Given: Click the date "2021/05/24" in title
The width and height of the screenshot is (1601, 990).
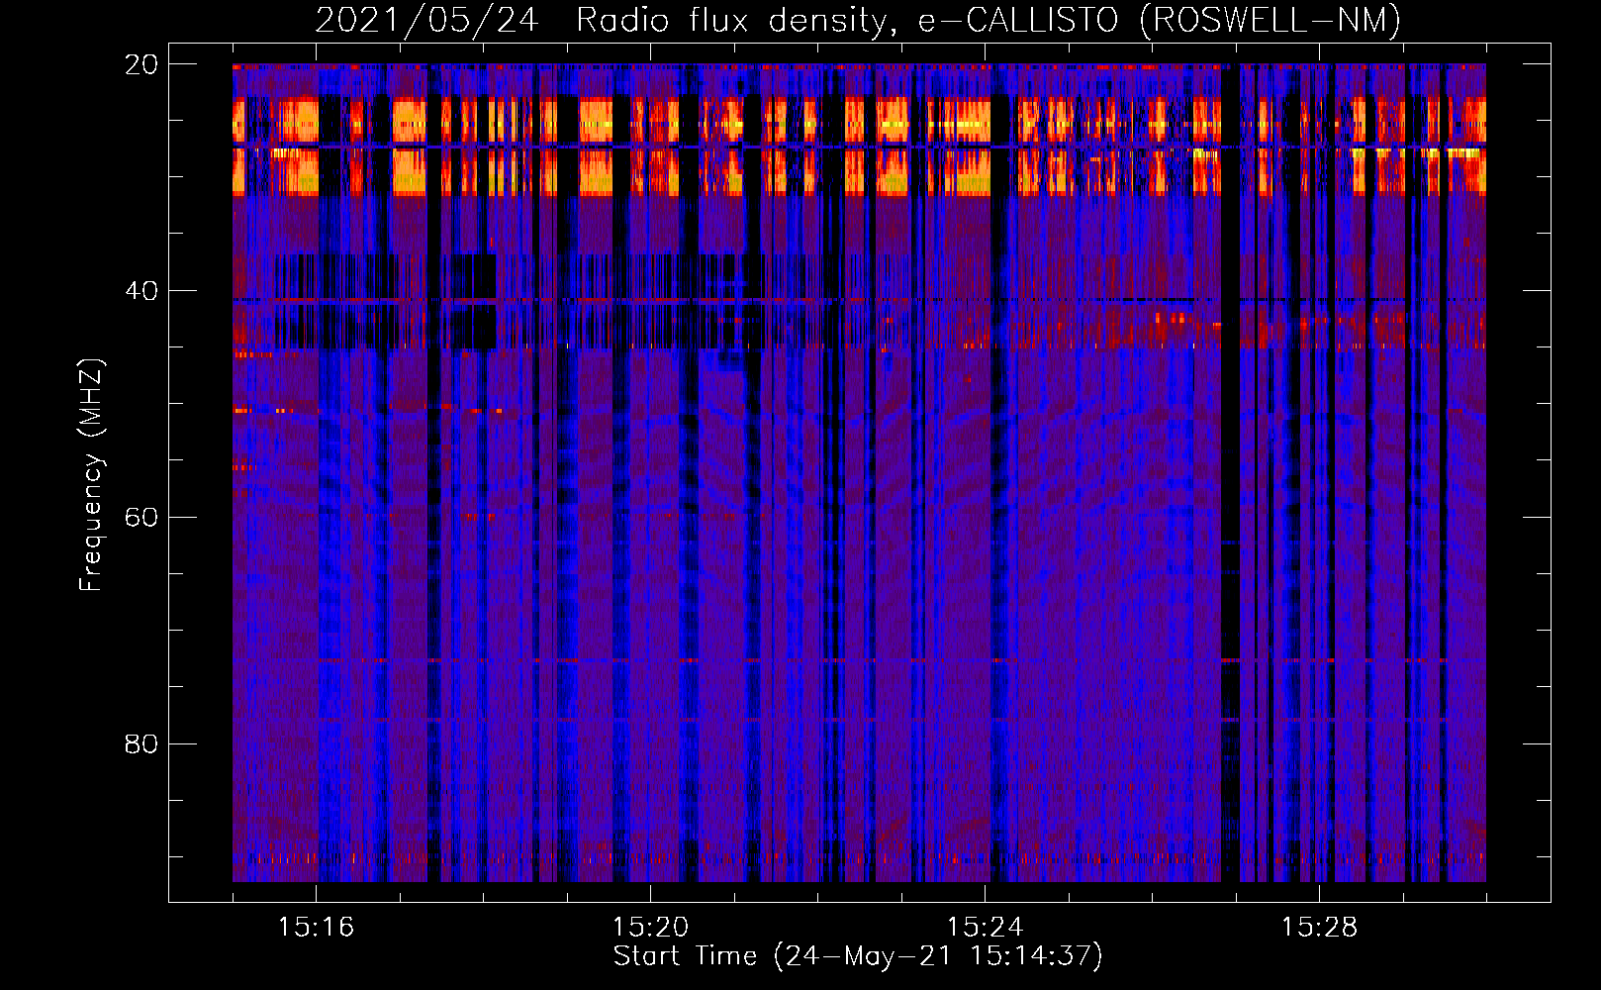Looking at the screenshot, I should pos(426,20).
